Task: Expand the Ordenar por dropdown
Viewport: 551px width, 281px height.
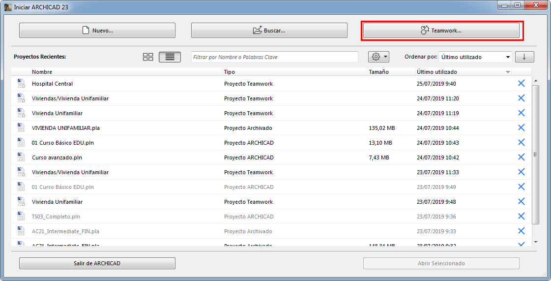Action: 475,57
